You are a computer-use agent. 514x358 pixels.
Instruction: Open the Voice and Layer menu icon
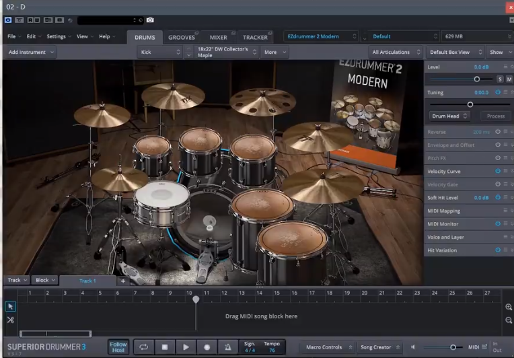pos(505,237)
